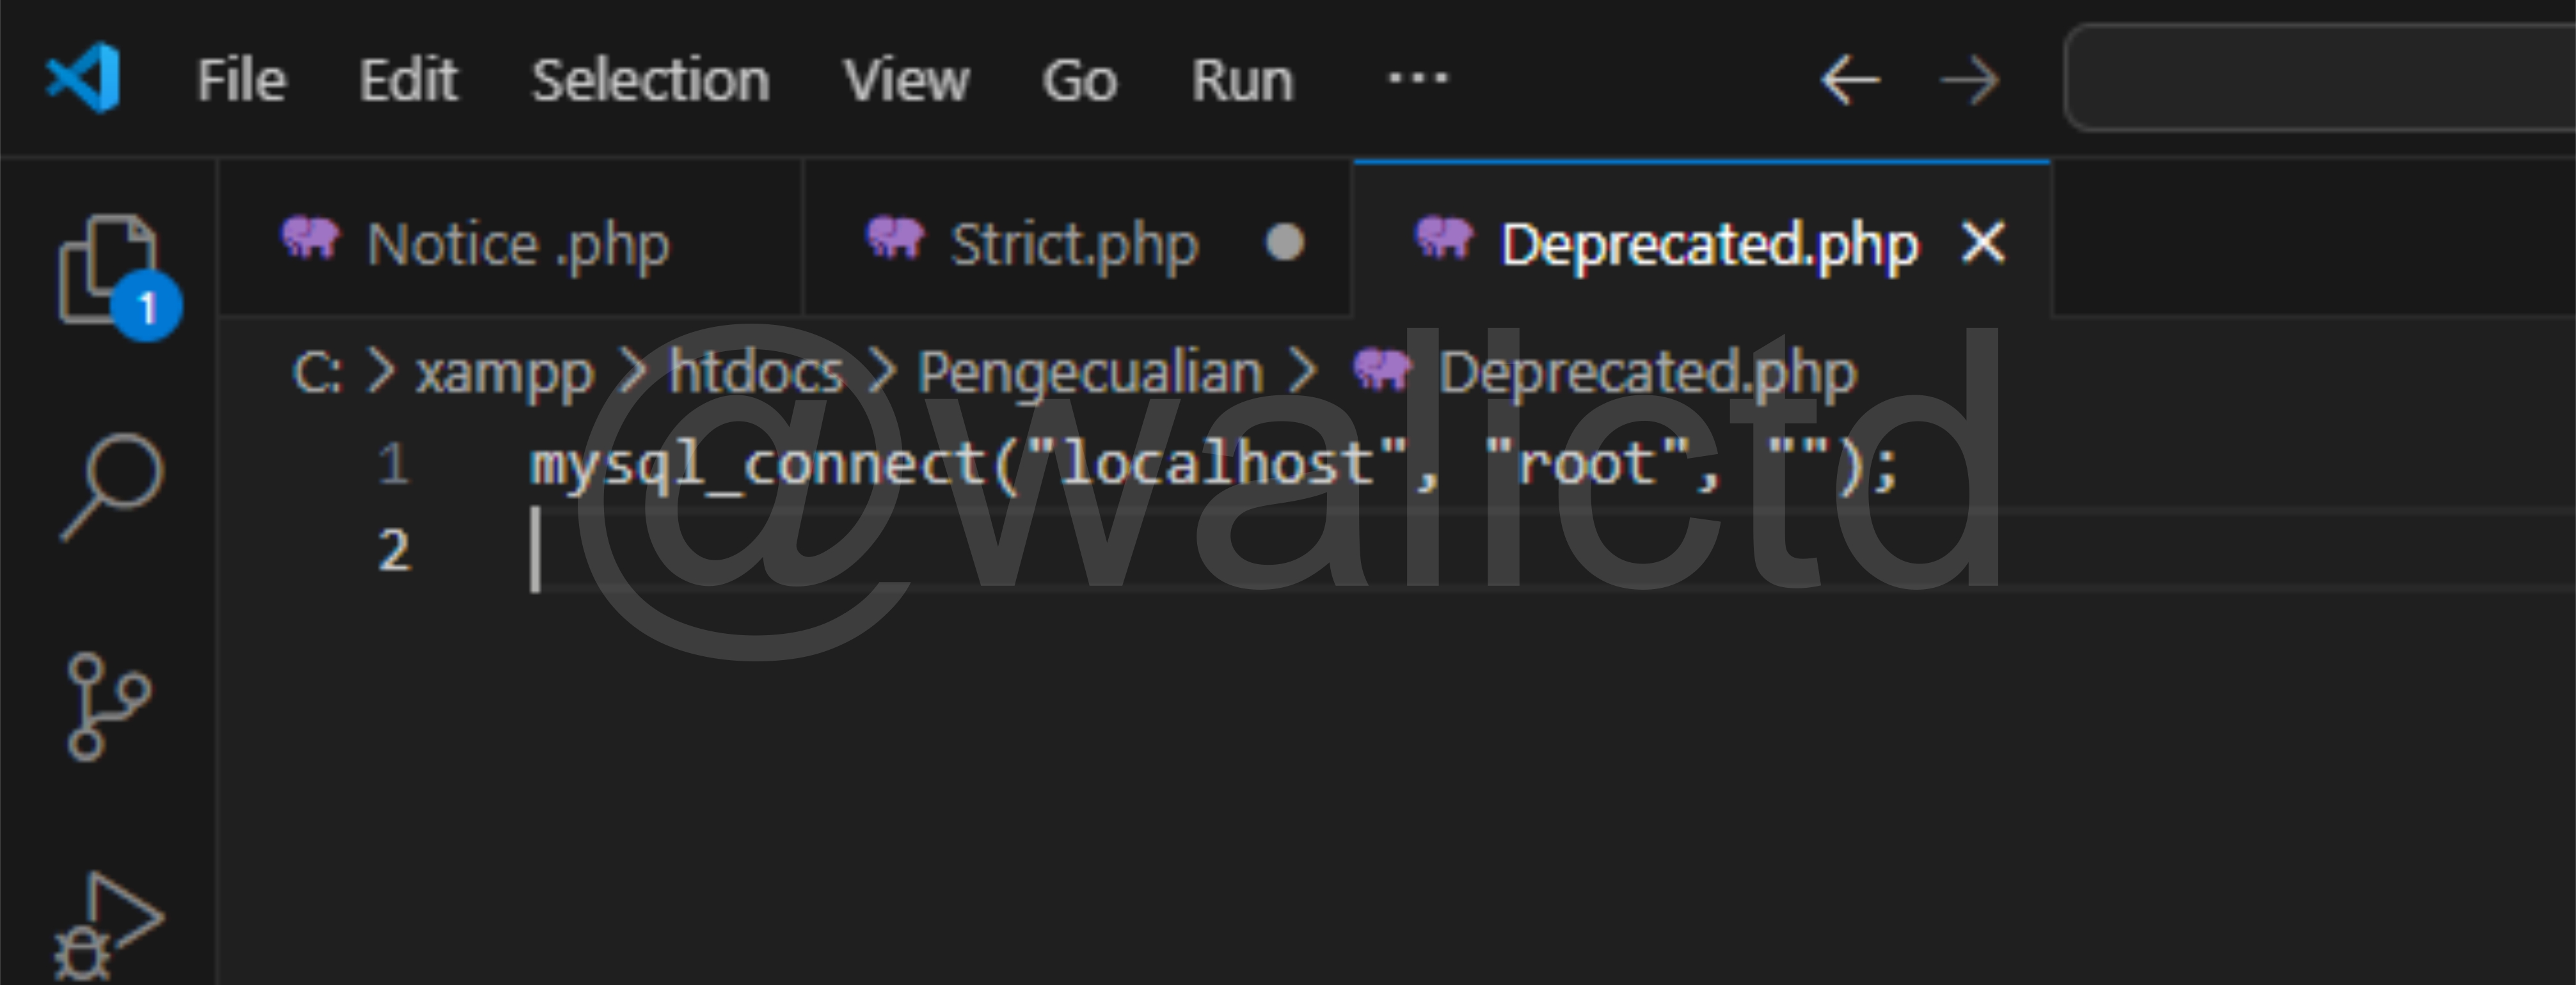This screenshot has width=2576, height=985.
Task: Close the Deprecated.php tab
Action: pos(1983,242)
